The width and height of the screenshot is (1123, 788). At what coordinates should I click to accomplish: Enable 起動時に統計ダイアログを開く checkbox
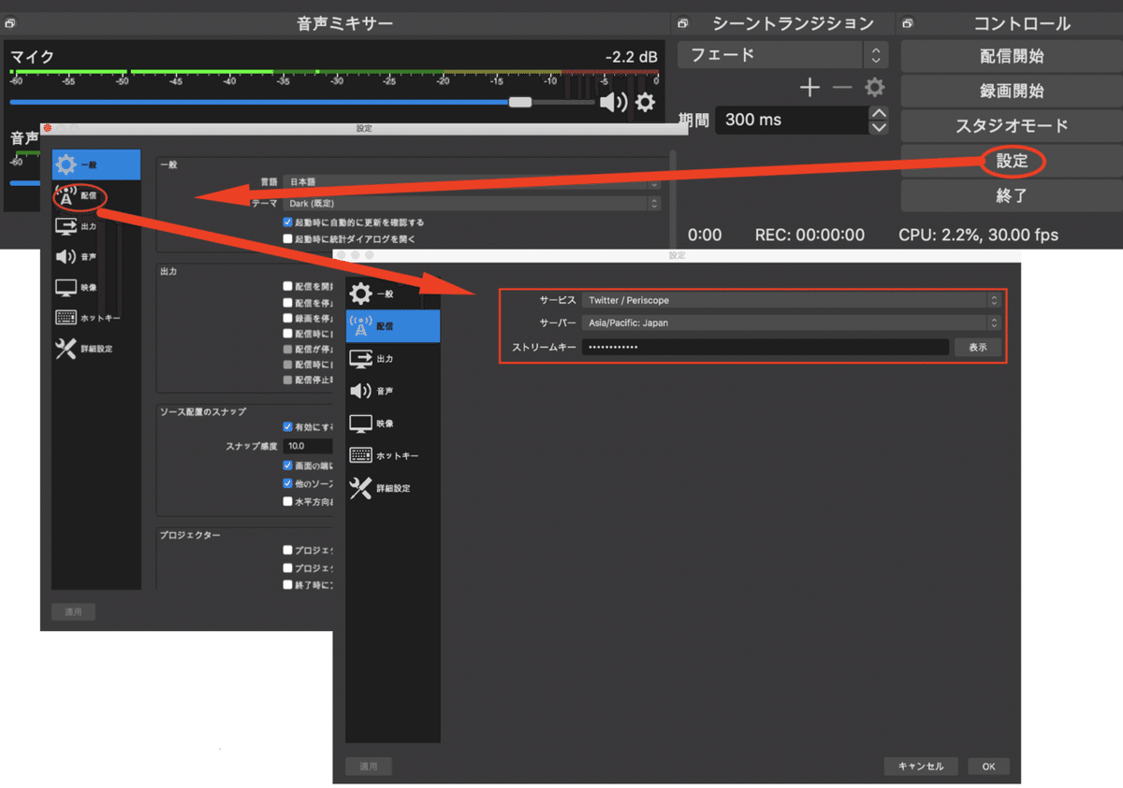pos(288,238)
